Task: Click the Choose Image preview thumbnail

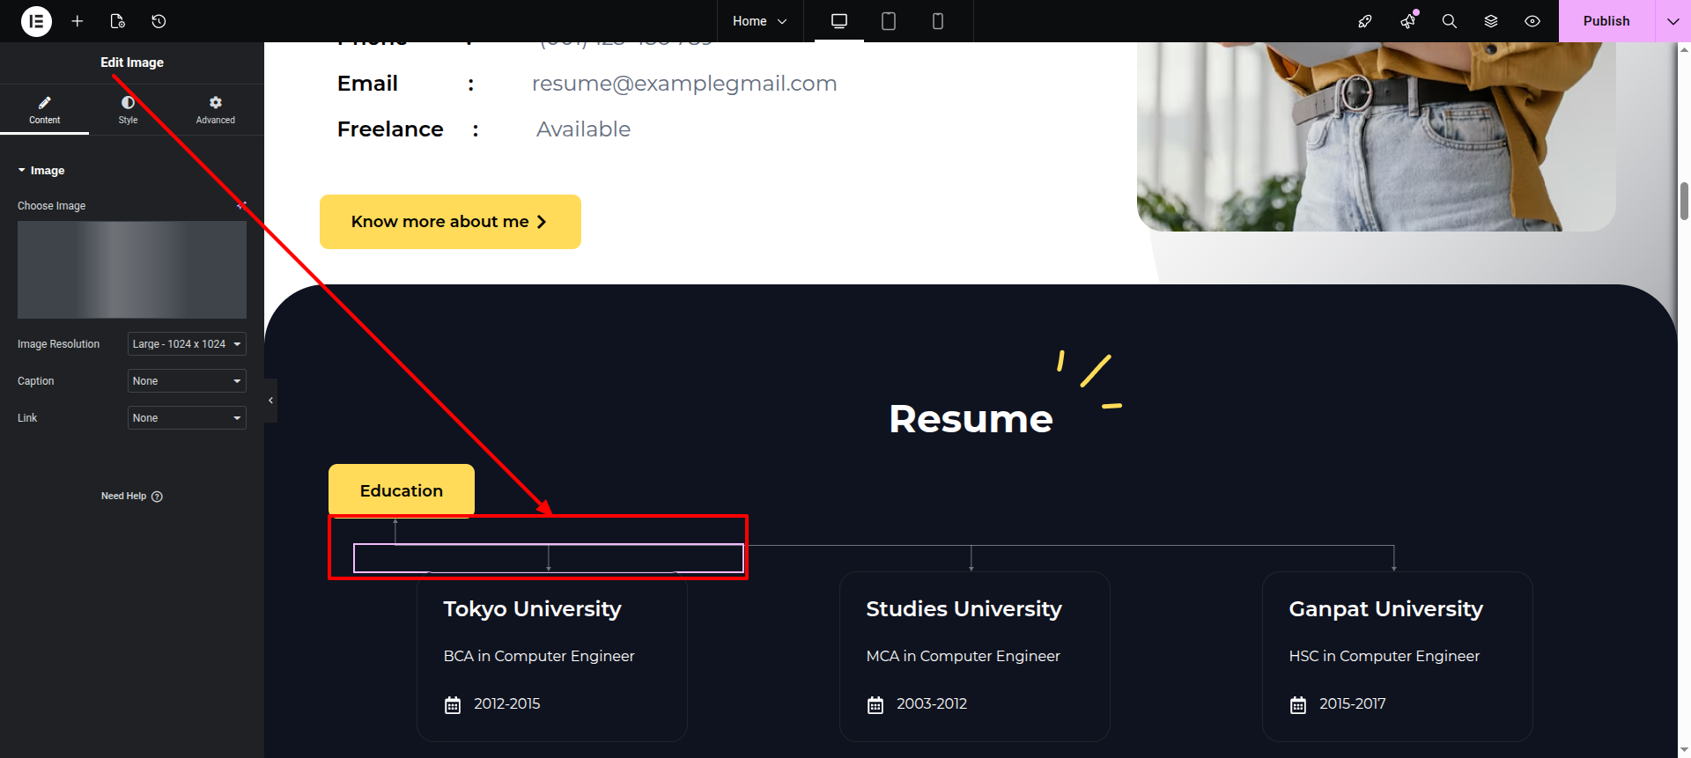Action: (x=132, y=269)
